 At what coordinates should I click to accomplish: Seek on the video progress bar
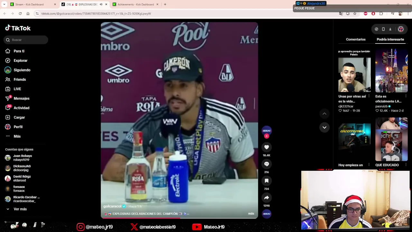179,218
